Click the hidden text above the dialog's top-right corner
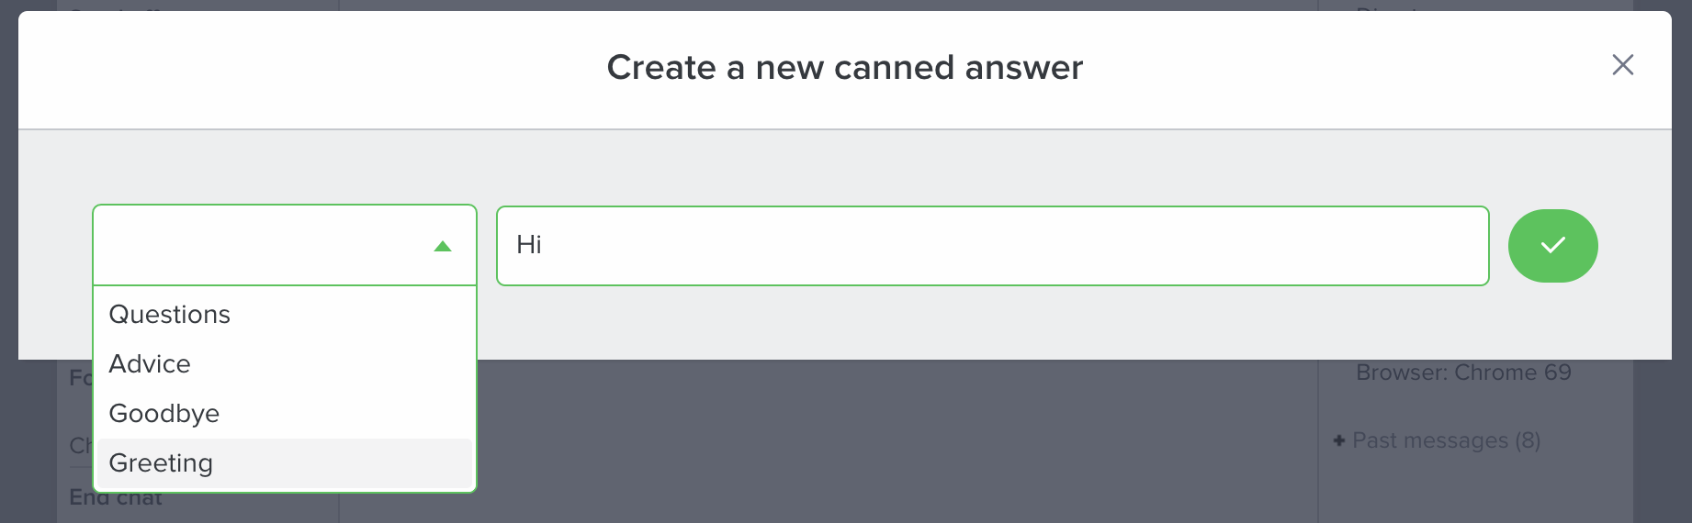Screen dimensions: 1692x523 pos(1387,7)
